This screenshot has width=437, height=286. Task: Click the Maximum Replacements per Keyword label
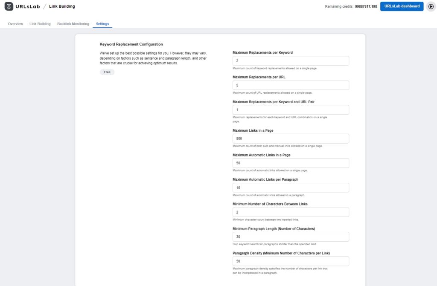click(x=262, y=52)
